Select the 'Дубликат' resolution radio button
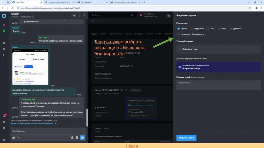 [x=231, y=29]
